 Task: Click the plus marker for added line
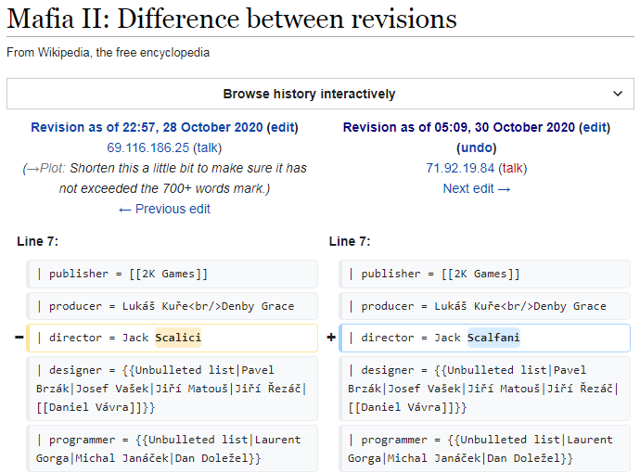[331, 338]
